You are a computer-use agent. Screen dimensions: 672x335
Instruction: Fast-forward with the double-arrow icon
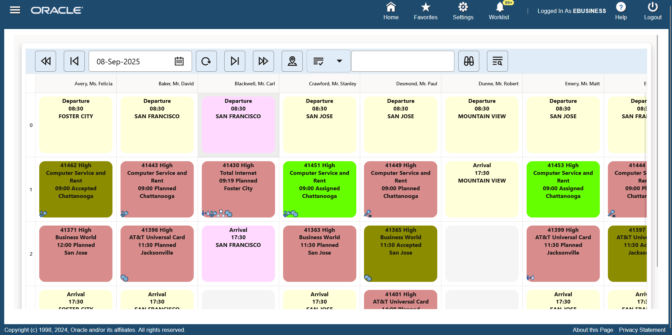point(263,61)
